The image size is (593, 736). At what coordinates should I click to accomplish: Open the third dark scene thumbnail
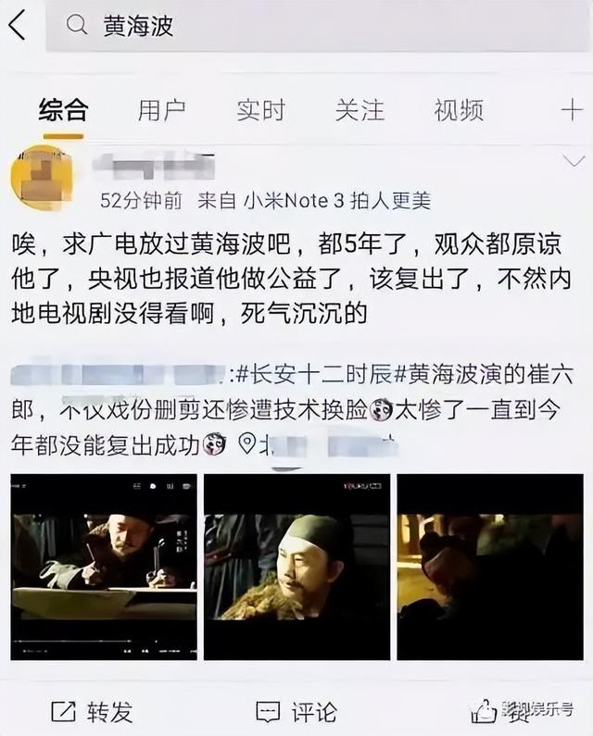click(490, 567)
